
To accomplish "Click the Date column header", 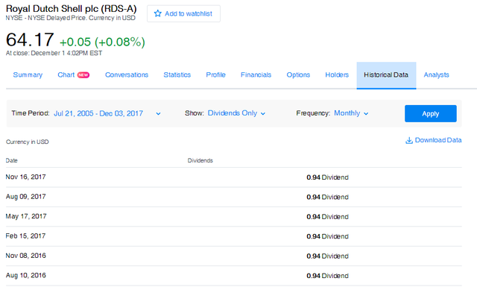I will [12, 160].
